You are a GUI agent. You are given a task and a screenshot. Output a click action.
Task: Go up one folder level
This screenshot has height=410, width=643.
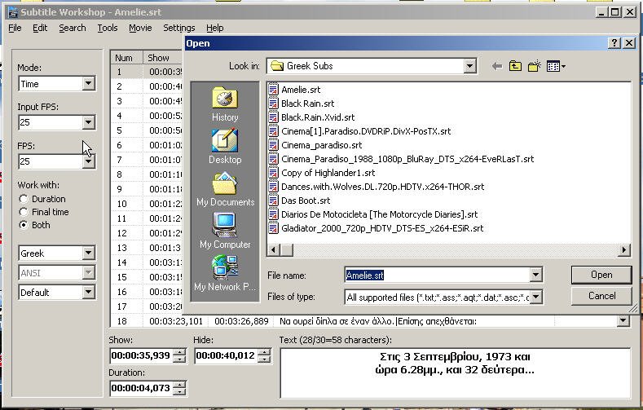515,66
